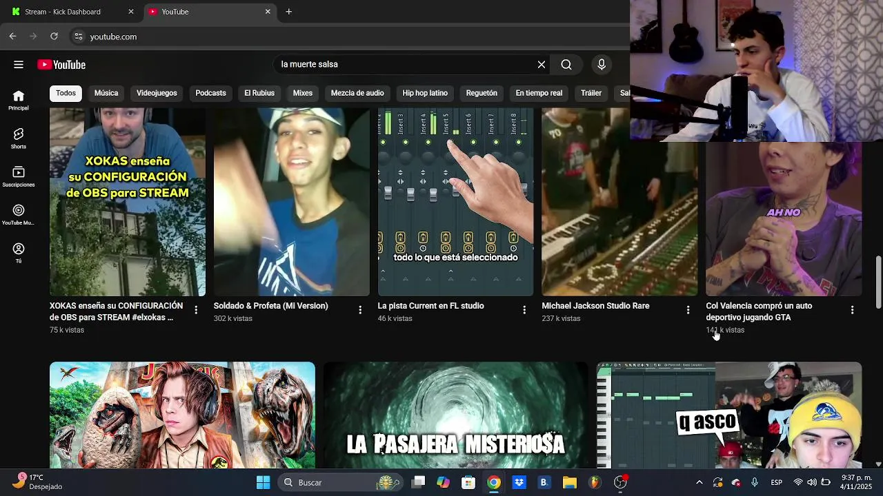Select the Mezcla de audio chip
The image size is (883, 496).
357,93
